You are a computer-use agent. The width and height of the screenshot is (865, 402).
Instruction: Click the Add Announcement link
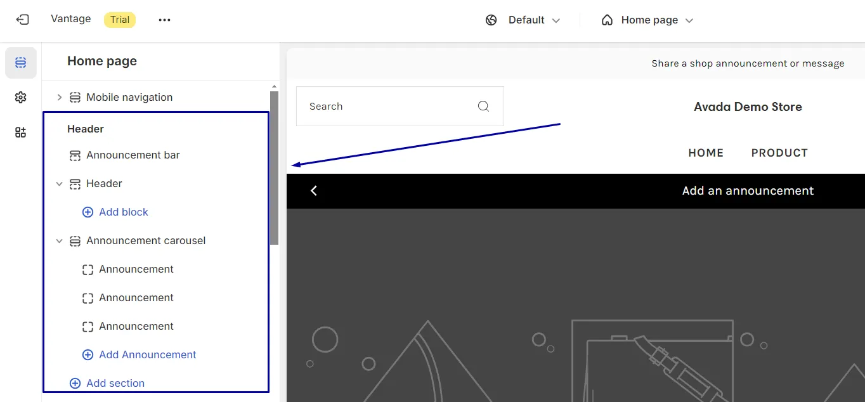pyautogui.click(x=147, y=355)
